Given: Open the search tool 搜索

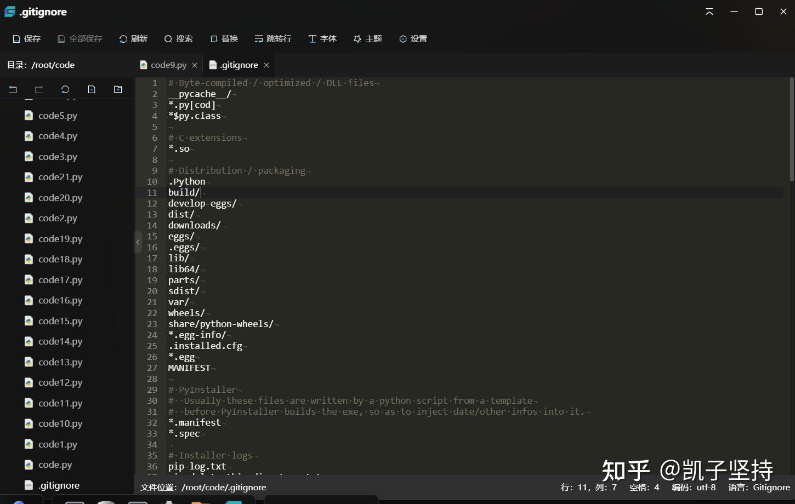Looking at the screenshot, I should (x=178, y=38).
